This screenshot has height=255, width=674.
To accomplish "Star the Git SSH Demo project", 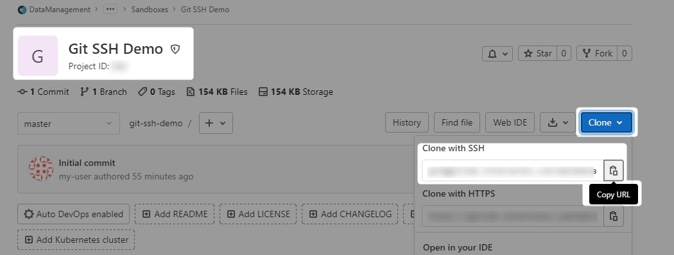I will tap(538, 54).
